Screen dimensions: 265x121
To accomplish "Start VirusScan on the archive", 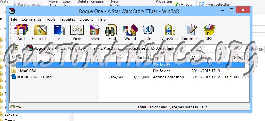I will pos(169,32).
